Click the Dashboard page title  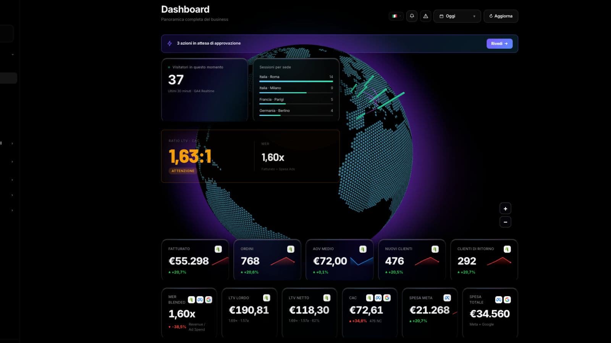coord(185,9)
